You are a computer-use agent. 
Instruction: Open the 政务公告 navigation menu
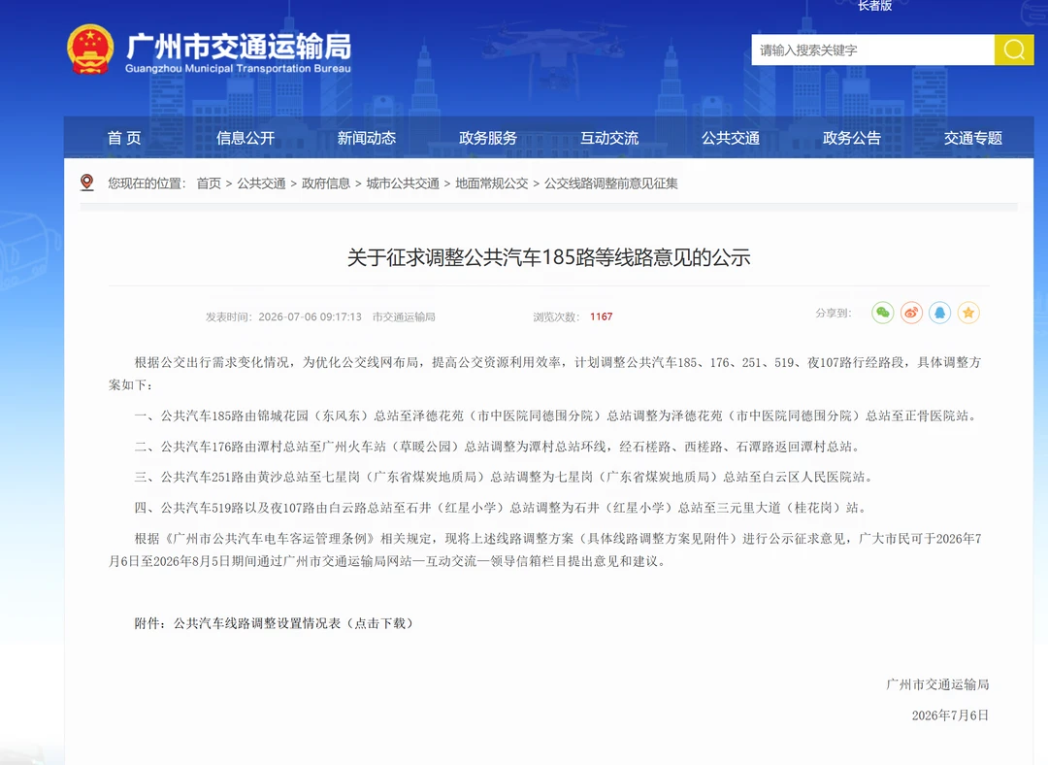[852, 138]
